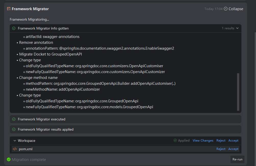Click the green Migration complete checkmark icon
Viewport: 256px width, 166px height.
tap(9, 160)
